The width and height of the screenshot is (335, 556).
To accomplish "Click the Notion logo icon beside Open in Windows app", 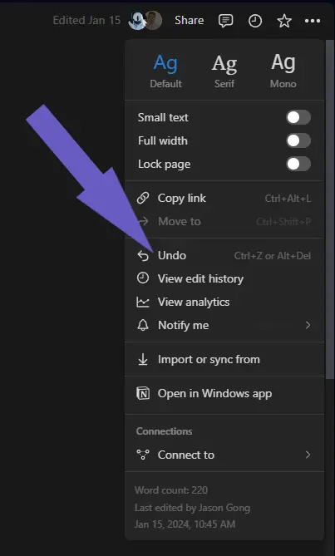I will (143, 393).
